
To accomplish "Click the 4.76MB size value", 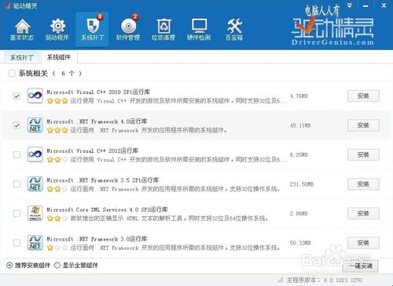I will coord(299,96).
